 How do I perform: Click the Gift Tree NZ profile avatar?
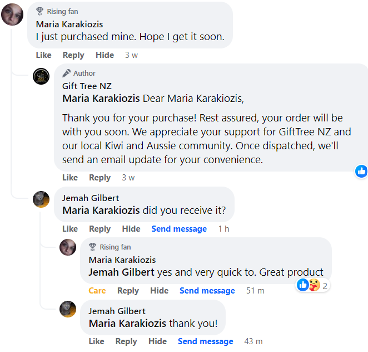[x=41, y=76]
